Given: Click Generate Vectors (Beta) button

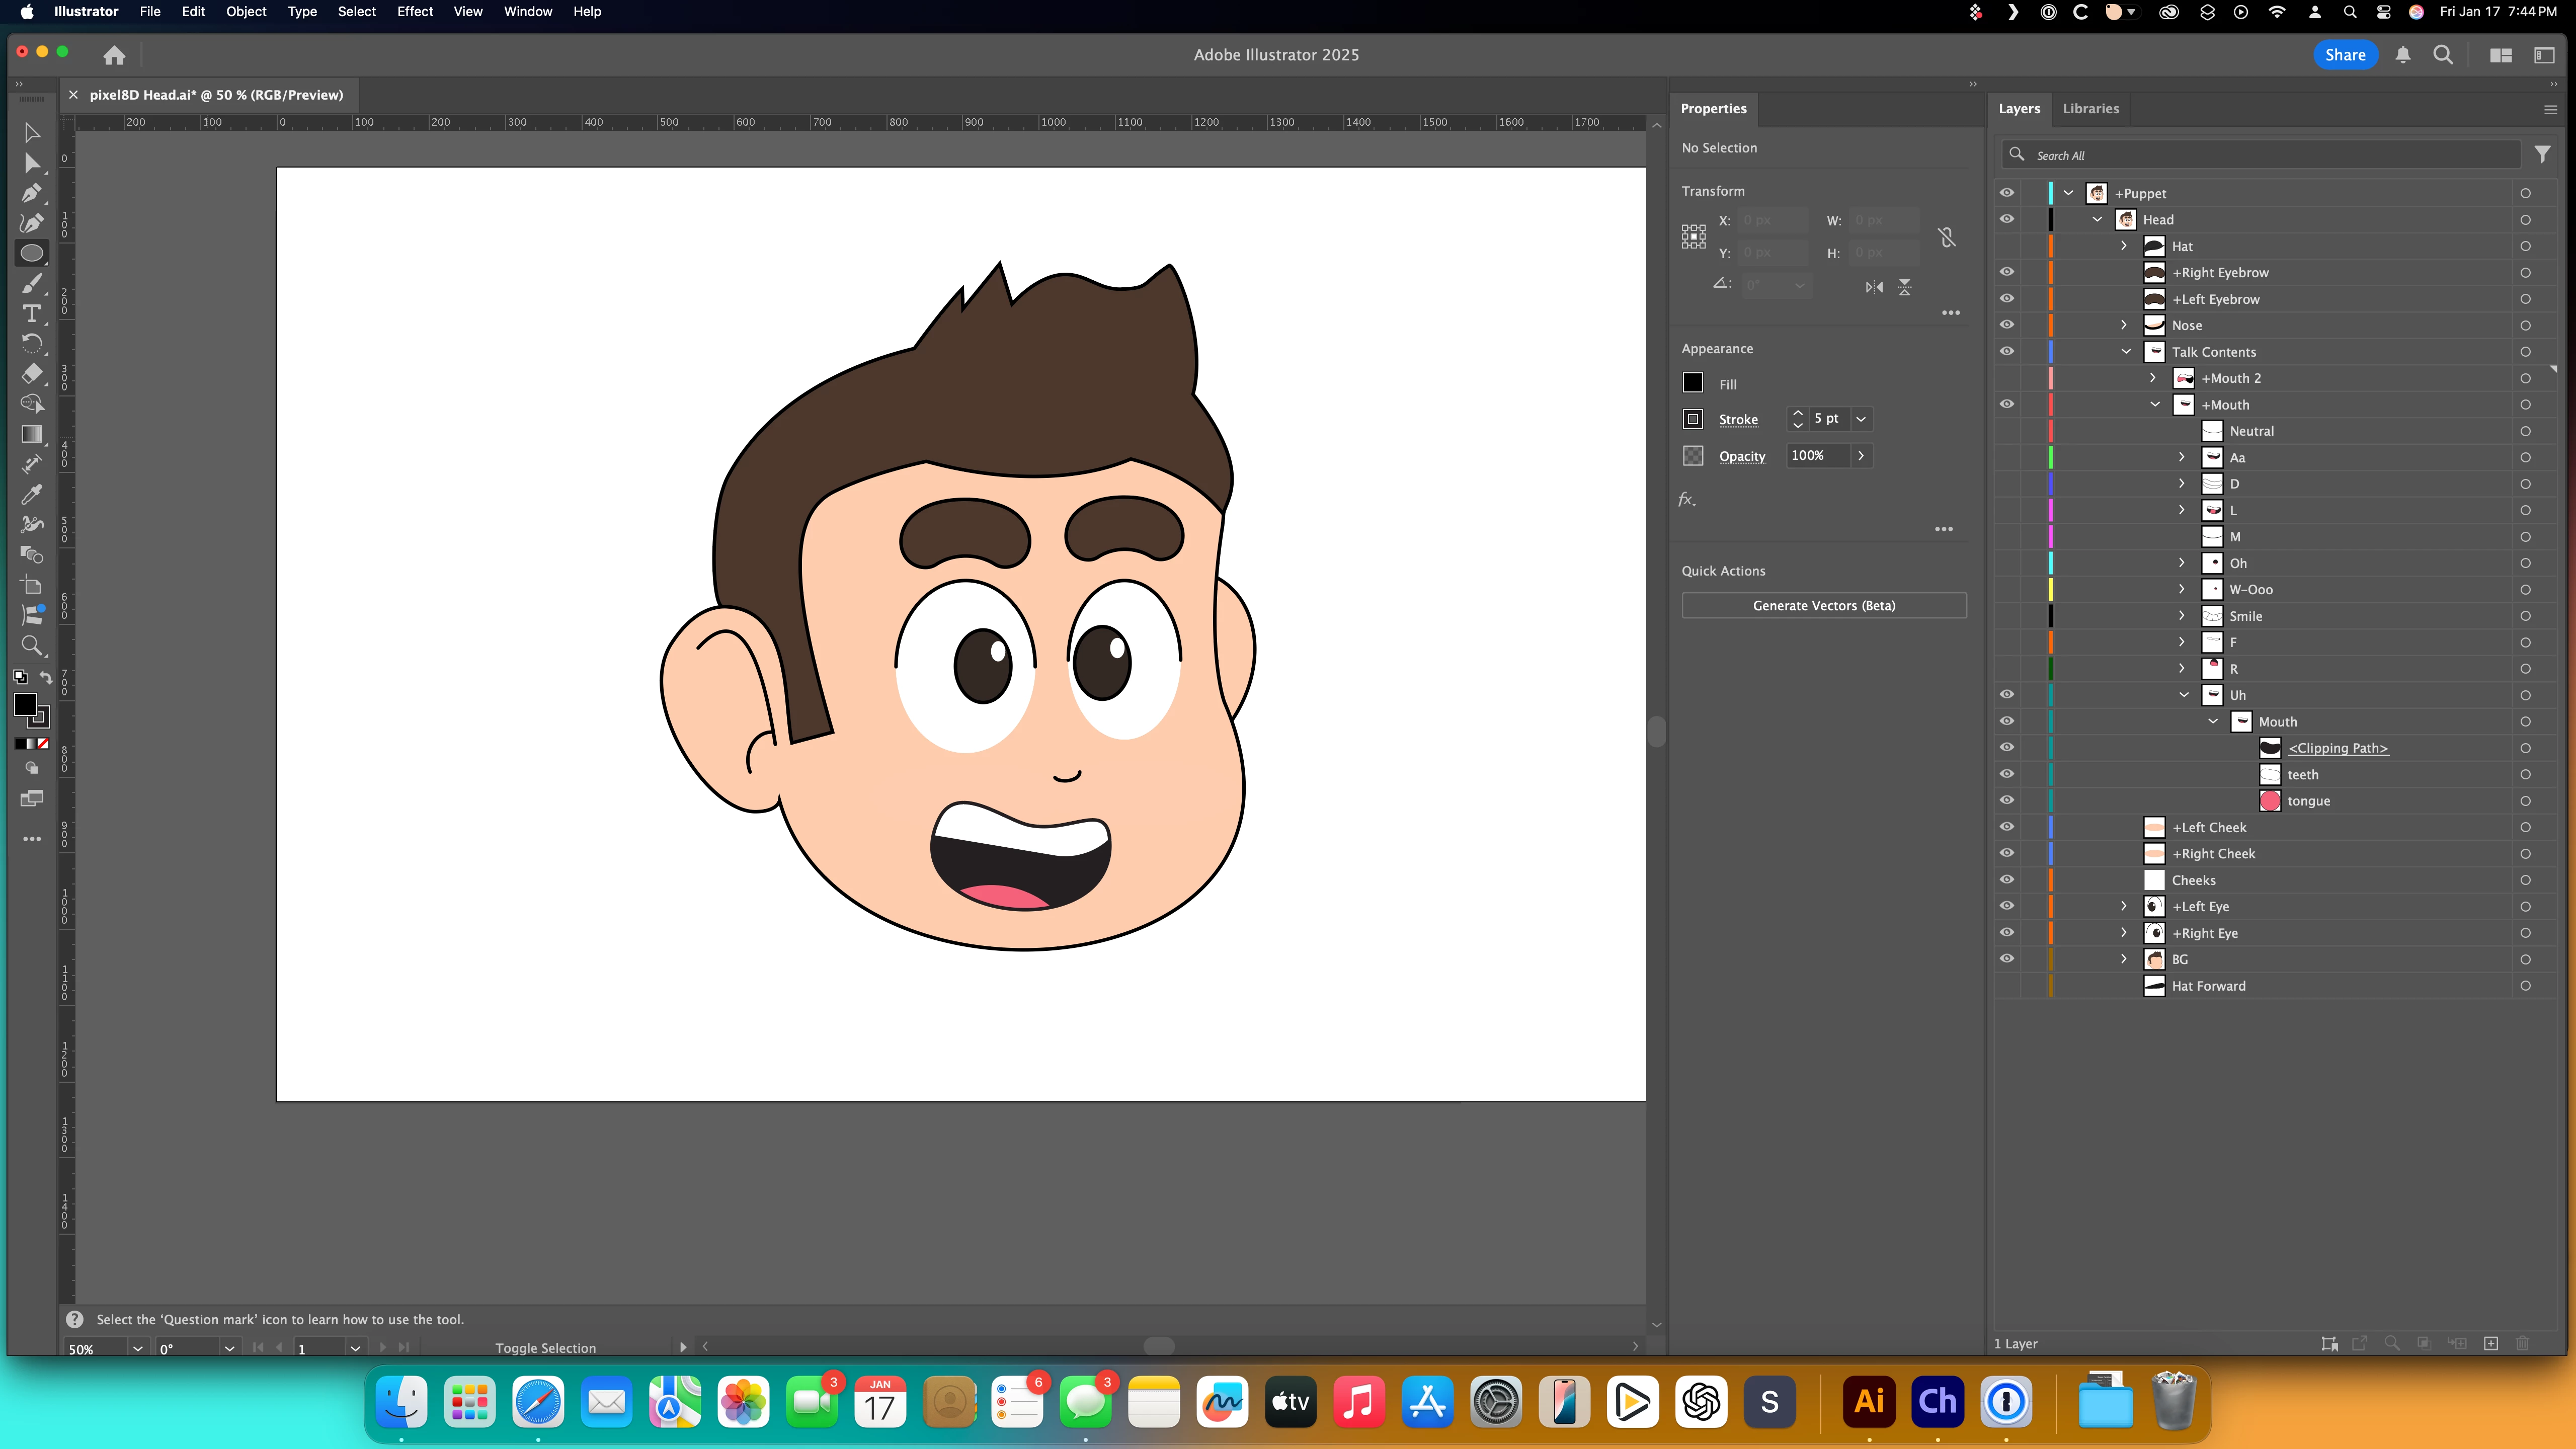Looking at the screenshot, I should pos(1823,605).
